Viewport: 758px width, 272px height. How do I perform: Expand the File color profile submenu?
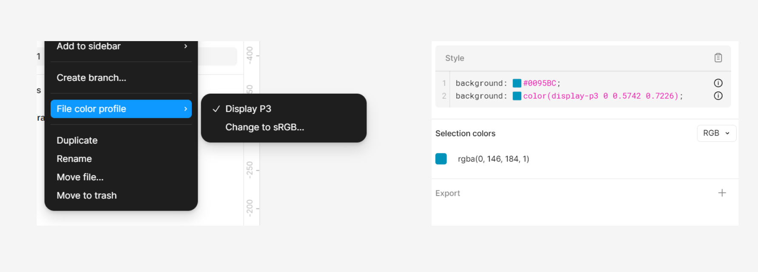tap(121, 109)
